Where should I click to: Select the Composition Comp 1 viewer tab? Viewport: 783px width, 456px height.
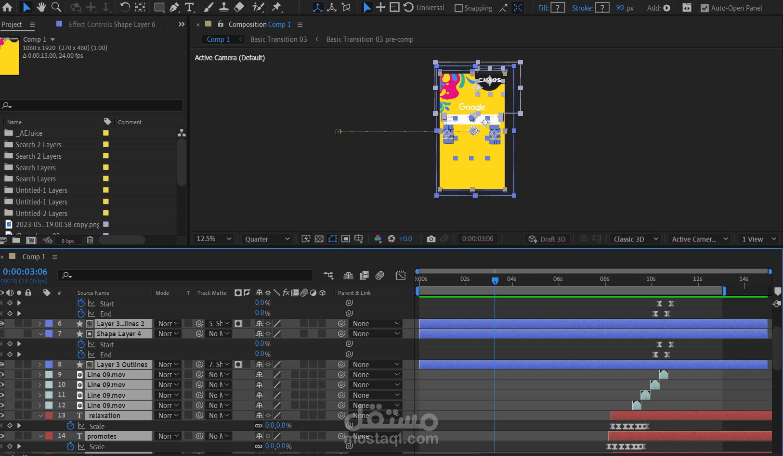tap(260, 25)
